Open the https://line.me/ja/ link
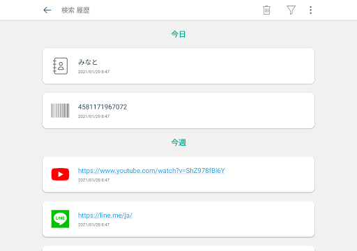Viewport: 357px width, 251px height. [105, 215]
